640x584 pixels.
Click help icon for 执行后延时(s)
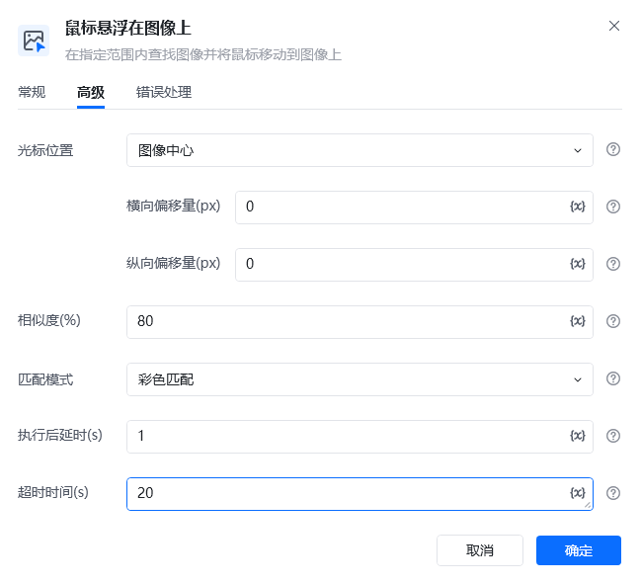[612, 436]
